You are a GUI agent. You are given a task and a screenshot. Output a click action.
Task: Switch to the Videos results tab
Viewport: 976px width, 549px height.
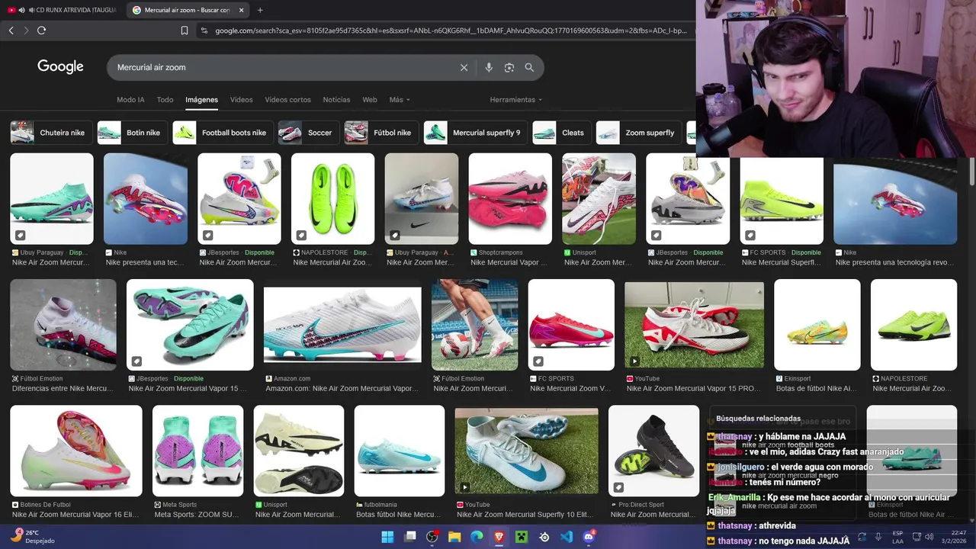(241, 100)
